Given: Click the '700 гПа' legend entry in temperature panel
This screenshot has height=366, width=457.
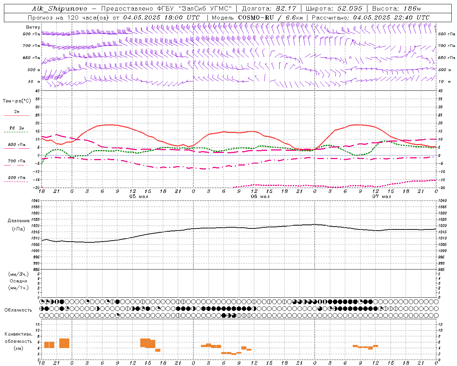Looking at the screenshot, I should click(17, 161).
